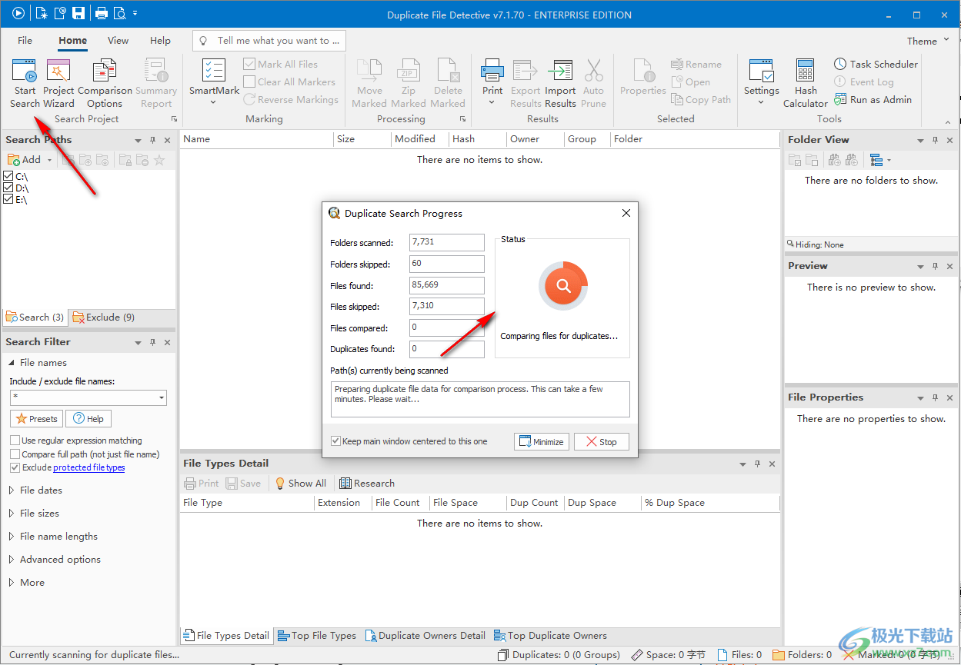Viewport: 961px width, 665px height.
Task: Uncheck the D:\ search path
Action: (8, 188)
